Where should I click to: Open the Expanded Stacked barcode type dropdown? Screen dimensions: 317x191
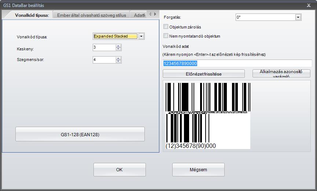[x=141, y=36]
